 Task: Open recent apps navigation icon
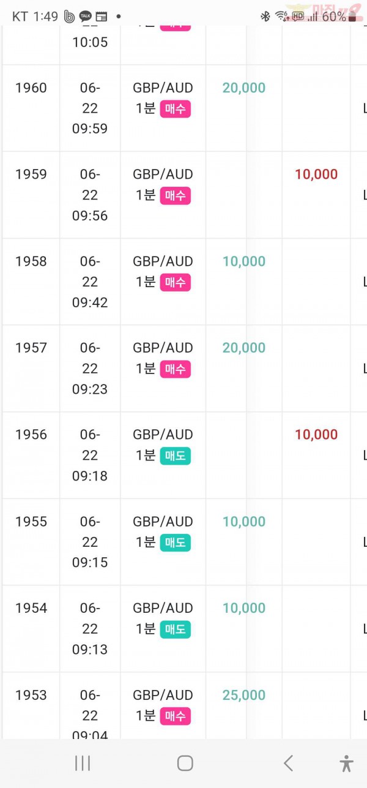coord(82,763)
